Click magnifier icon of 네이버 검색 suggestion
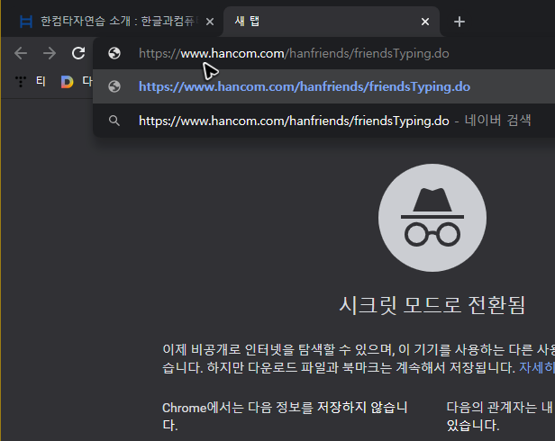Image resolution: width=555 pixels, height=441 pixels. [114, 121]
